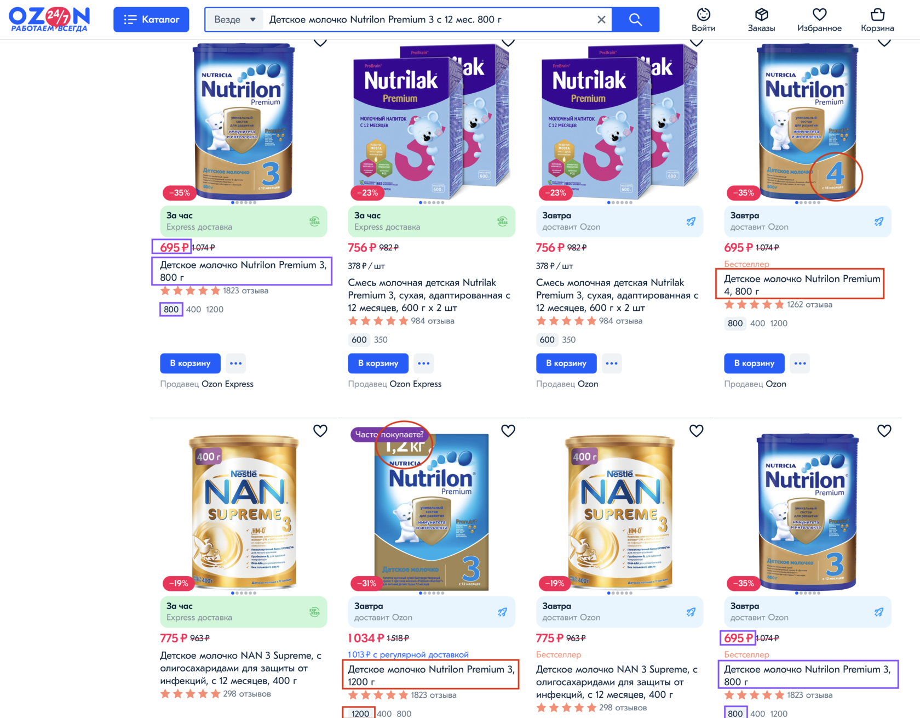Go to Ozon logo home page
Image resolution: width=920 pixels, height=718 pixels.
click(49, 20)
